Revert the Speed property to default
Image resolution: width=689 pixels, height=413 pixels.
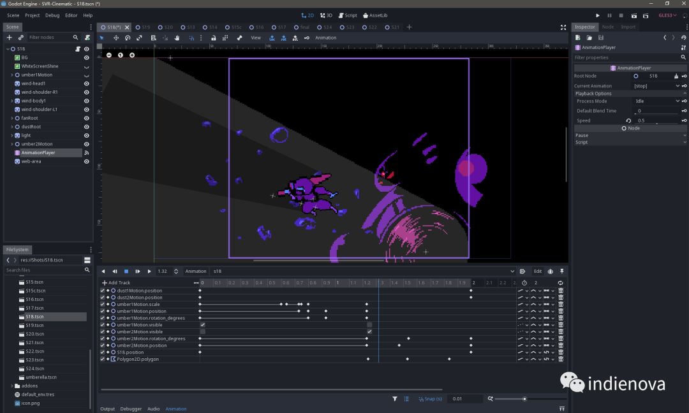628,120
